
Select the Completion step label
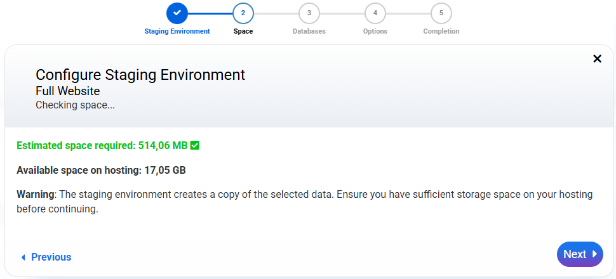[x=441, y=31]
